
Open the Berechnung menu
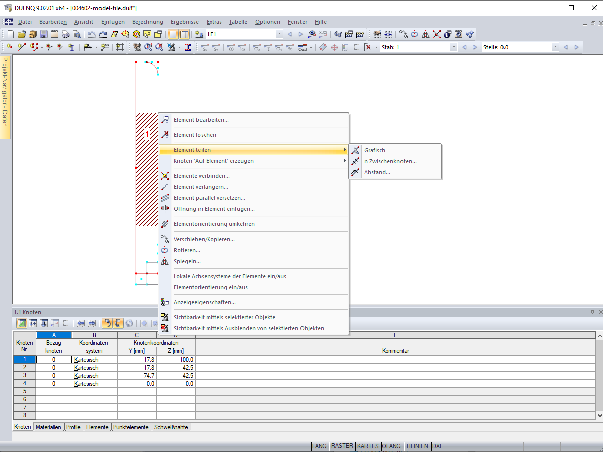pyautogui.click(x=148, y=22)
